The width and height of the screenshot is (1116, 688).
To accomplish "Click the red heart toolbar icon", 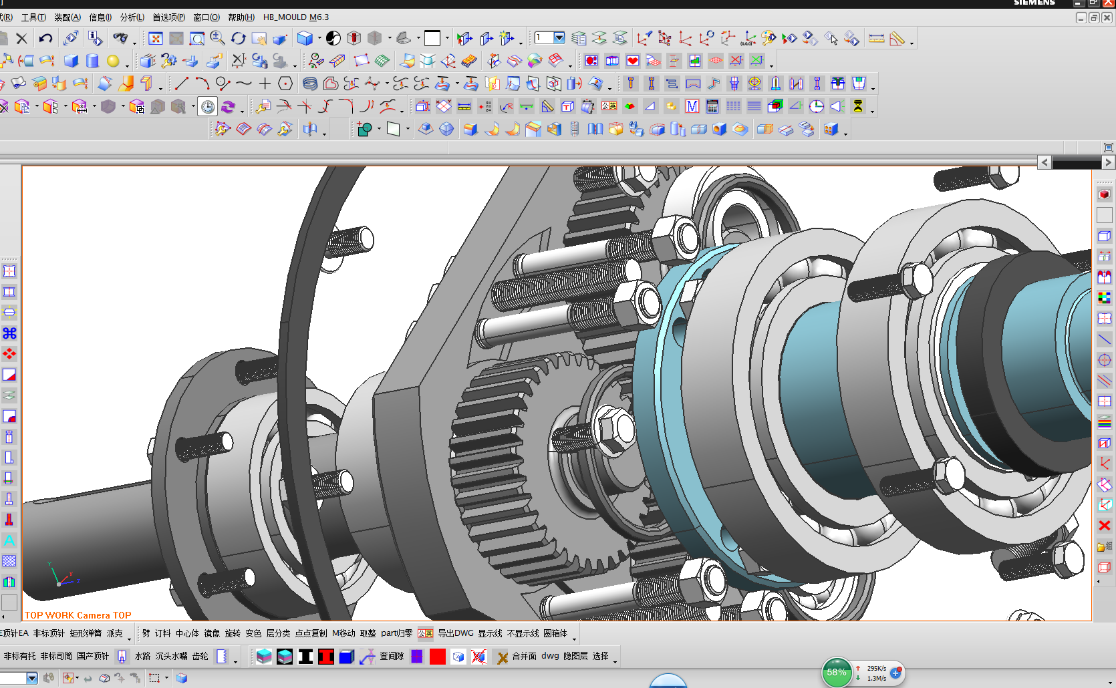I will [x=633, y=61].
